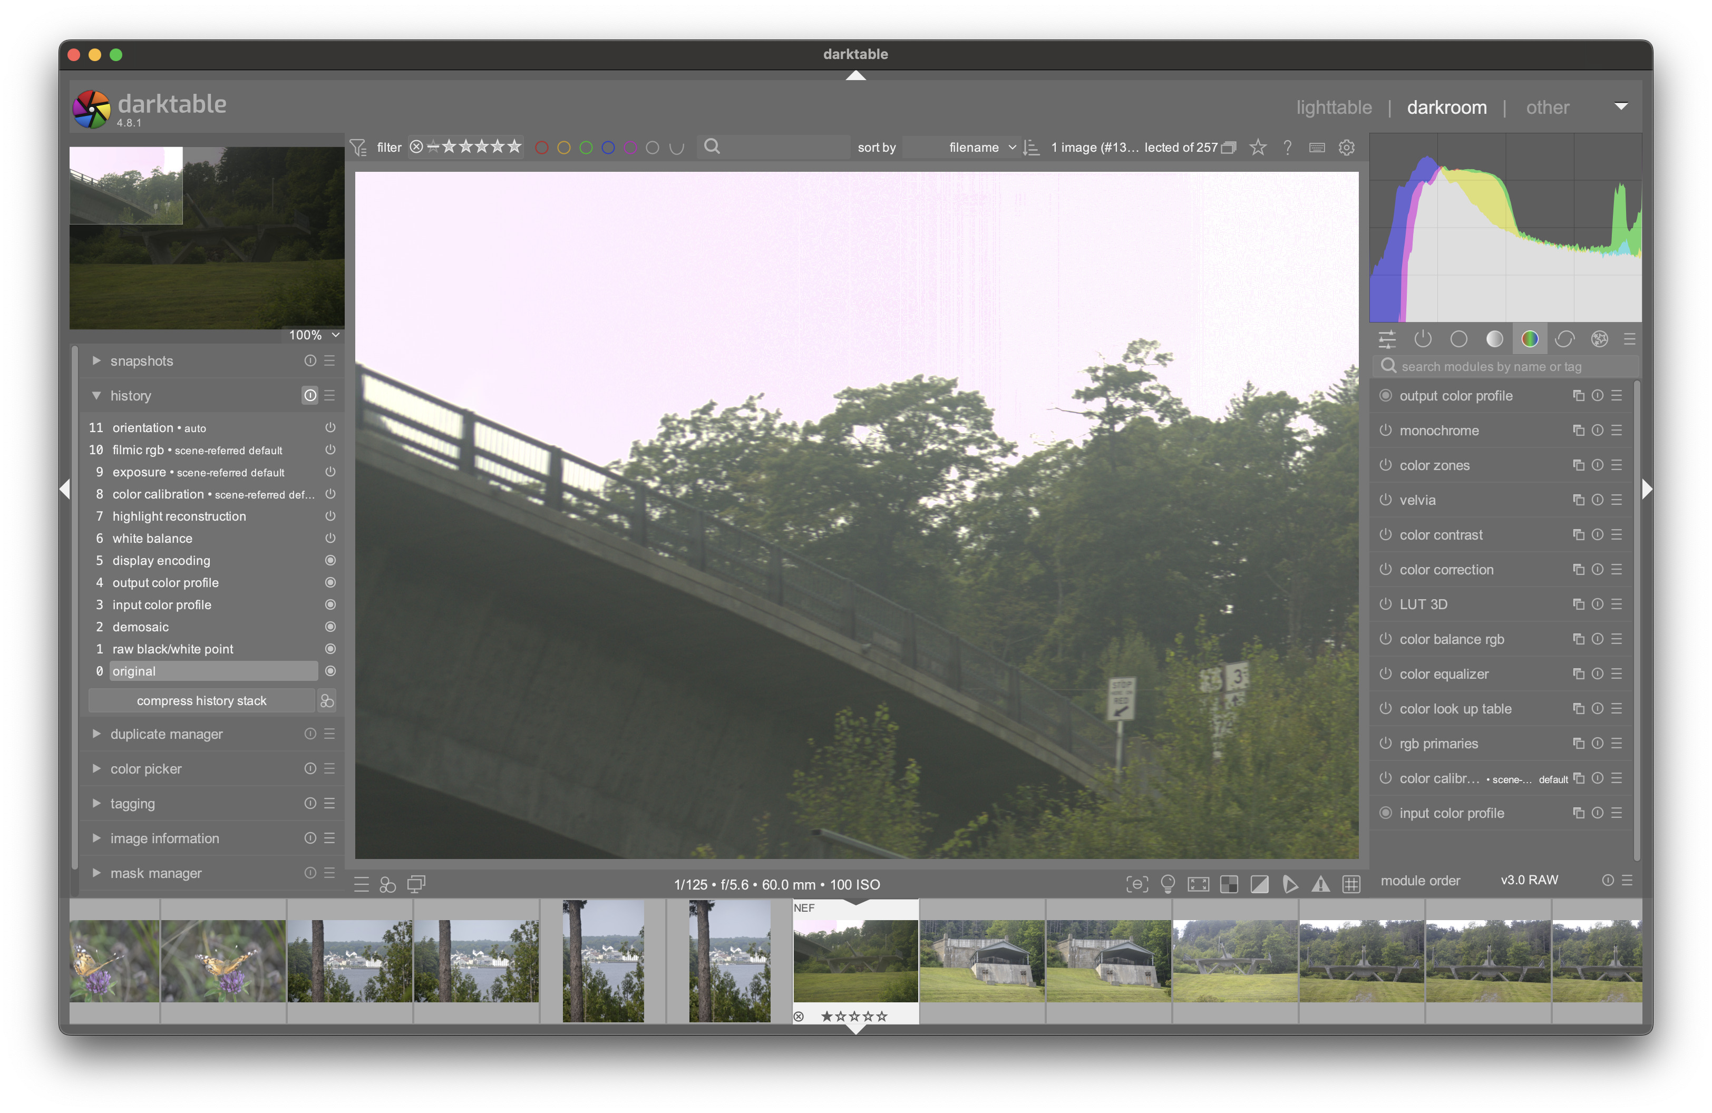The height and width of the screenshot is (1113, 1712).
Task: Open the tone modules group
Action: coord(1494,339)
